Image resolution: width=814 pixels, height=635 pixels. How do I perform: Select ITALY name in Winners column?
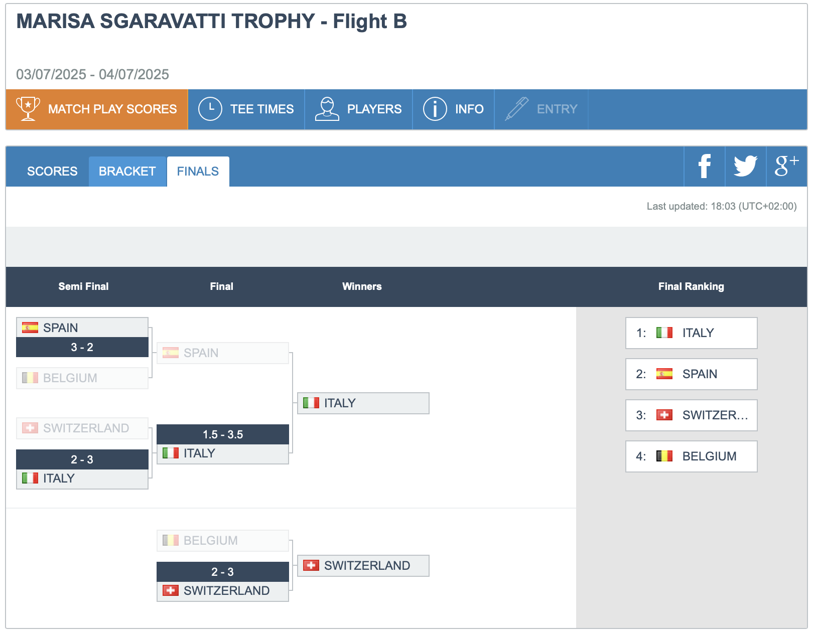point(340,403)
